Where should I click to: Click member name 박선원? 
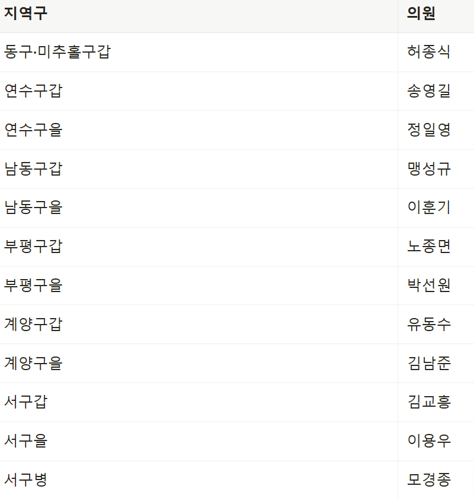tap(429, 286)
